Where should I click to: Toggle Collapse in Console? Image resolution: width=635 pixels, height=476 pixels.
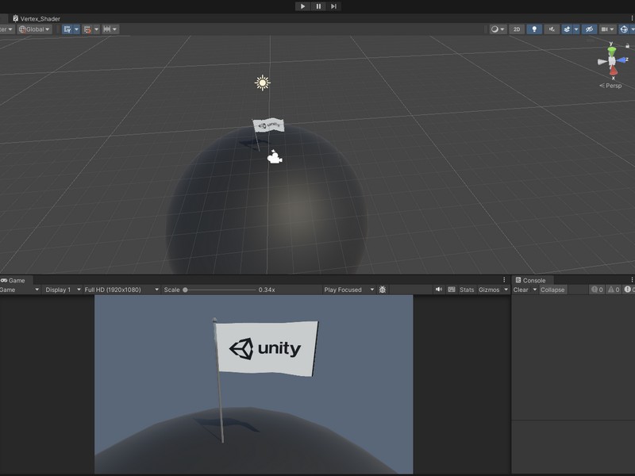tap(552, 290)
